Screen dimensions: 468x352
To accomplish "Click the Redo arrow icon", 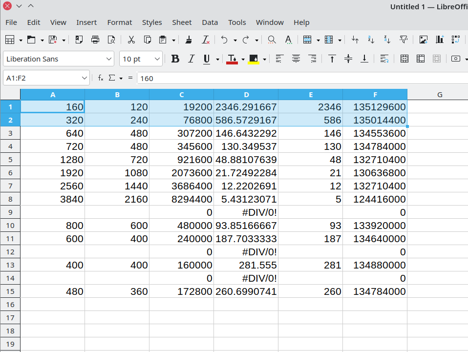I will pyautogui.click(x=246, y=40).
